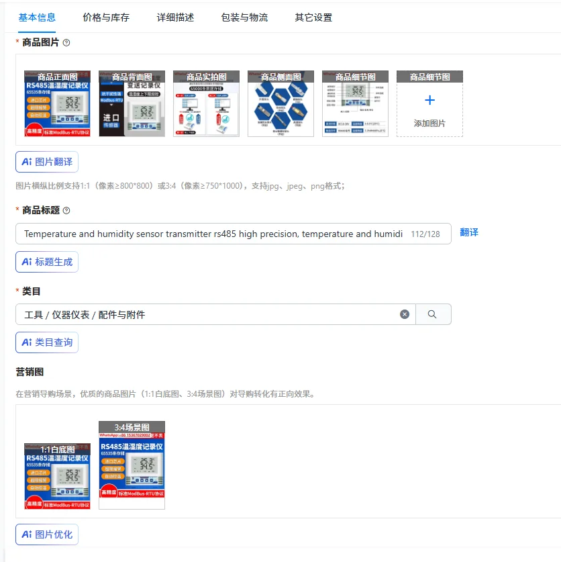Select the 商品实拍图 thumbnail

[x=206, y=103]
